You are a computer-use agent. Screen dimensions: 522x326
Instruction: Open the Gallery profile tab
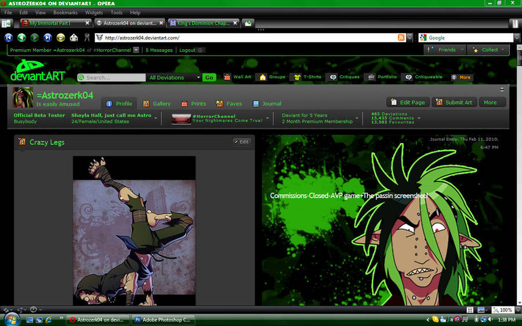157,104
